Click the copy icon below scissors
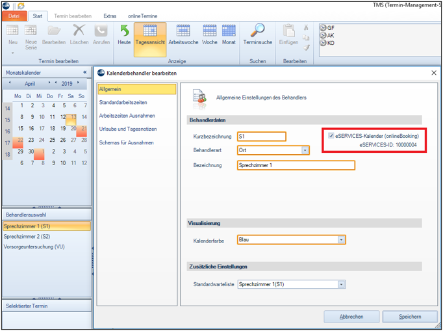Viewport: 443px width, 331px height. tap(306, 38)
